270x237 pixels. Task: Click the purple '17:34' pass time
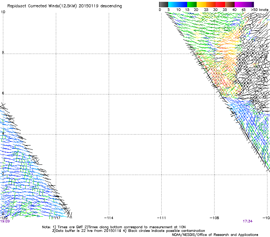pos(248,221)
